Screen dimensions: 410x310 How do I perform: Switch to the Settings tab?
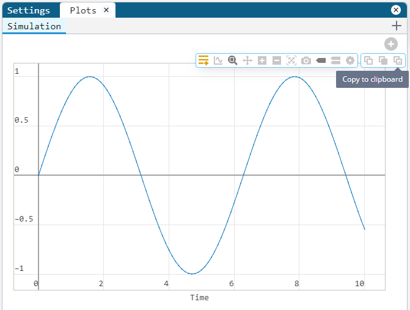tap(29, 10)
